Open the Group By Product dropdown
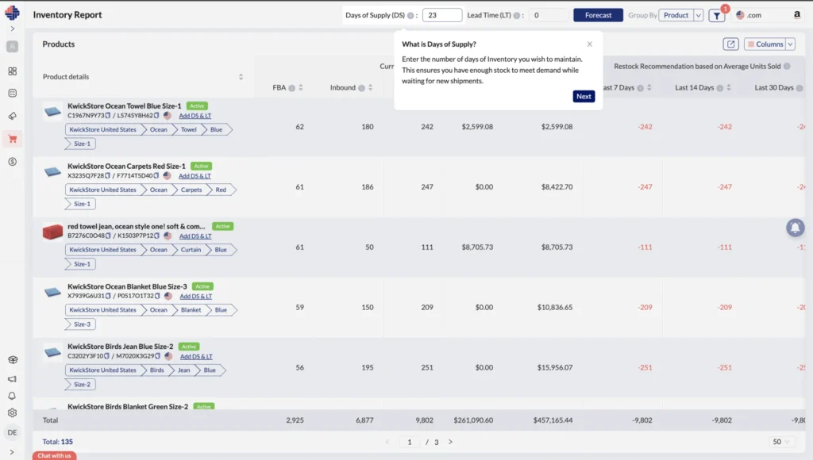 (x=680, y=15)
